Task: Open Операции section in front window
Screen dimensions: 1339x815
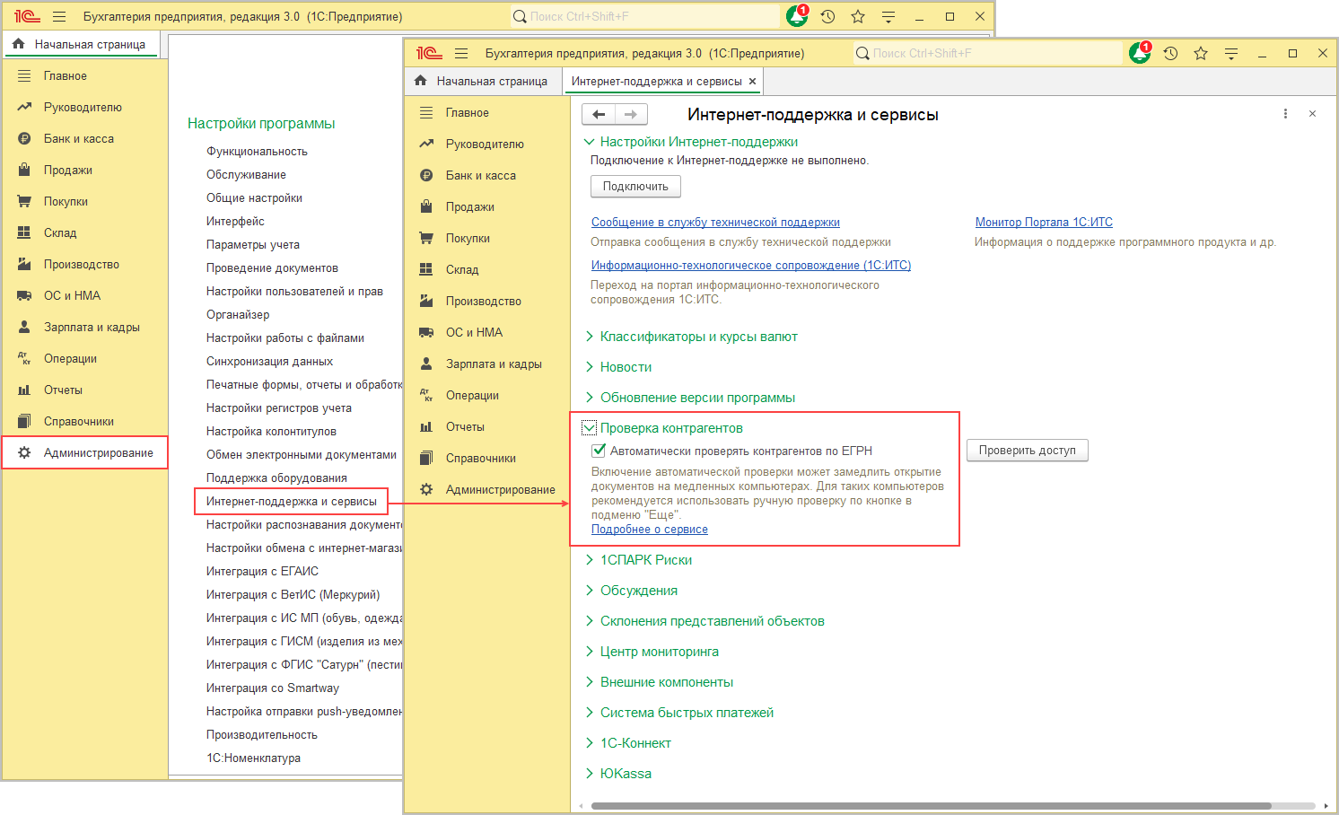Action: [x=472, y=396]
